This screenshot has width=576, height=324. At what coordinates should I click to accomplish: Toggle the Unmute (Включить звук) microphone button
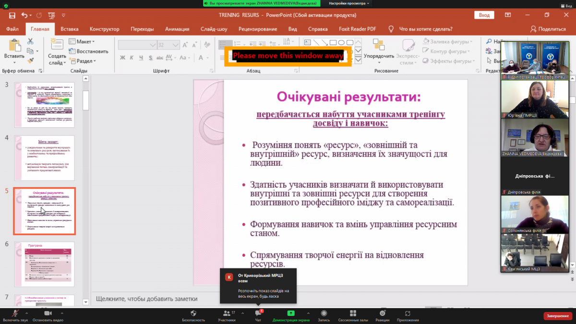pos(15,313)
